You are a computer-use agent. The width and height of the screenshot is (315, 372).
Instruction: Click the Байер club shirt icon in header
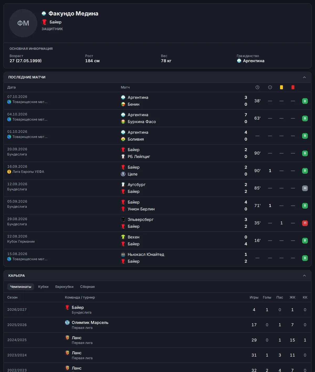coord(44,22)
